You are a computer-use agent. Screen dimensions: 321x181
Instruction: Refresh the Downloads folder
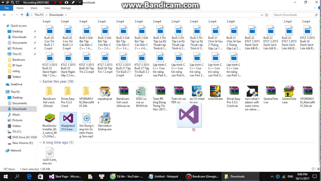267,15
